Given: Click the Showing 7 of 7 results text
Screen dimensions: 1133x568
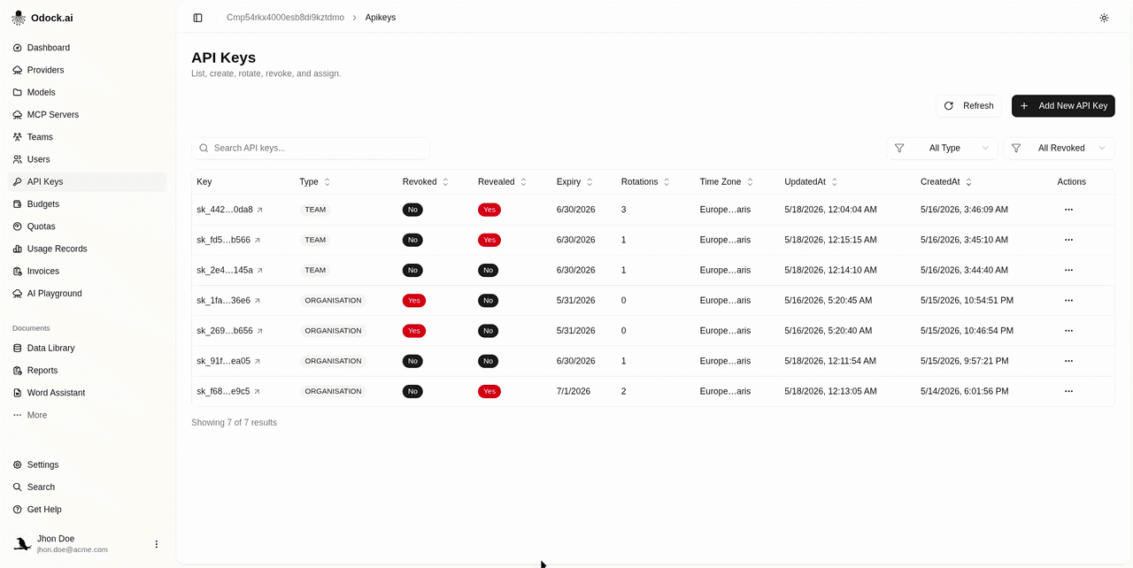Looking at the screenshot, I should [x=234, y=423].
